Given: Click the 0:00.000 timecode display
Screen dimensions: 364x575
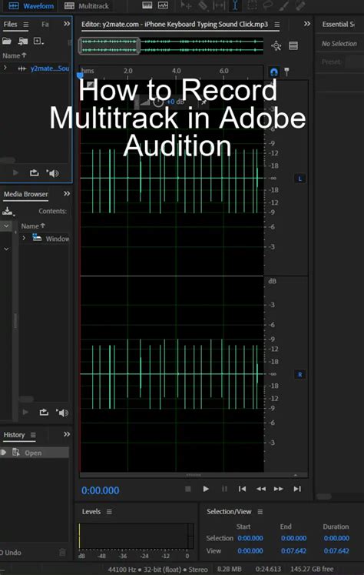Looking at the screenshot, I should (x=101, y=490).
